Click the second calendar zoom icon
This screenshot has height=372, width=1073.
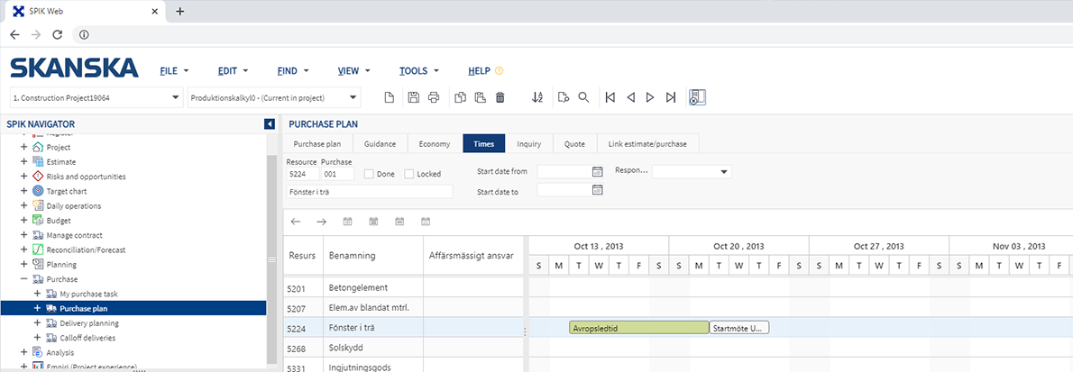pyautogui.click(x=373, y=222)
